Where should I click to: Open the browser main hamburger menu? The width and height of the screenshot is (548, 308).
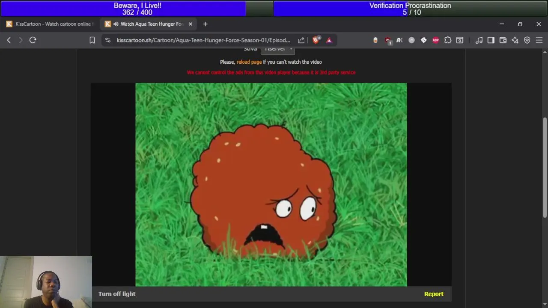[539, 40]
